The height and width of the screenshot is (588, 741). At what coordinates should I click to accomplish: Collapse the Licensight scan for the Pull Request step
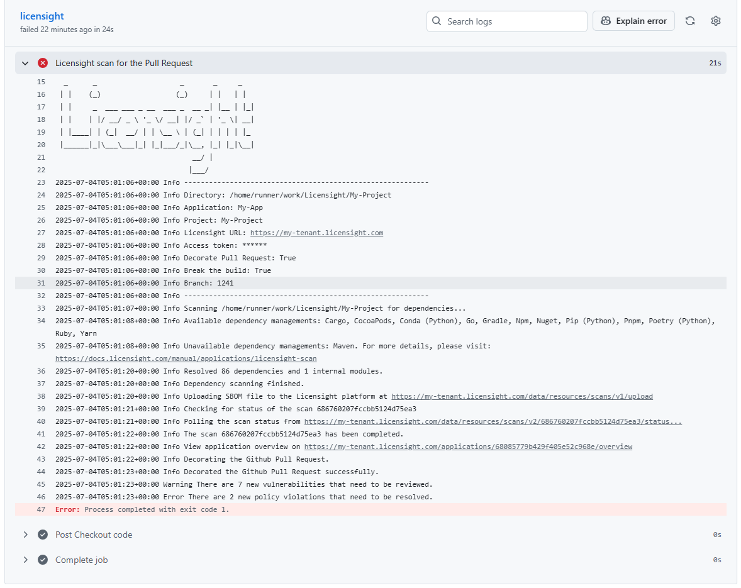[25, 63]
